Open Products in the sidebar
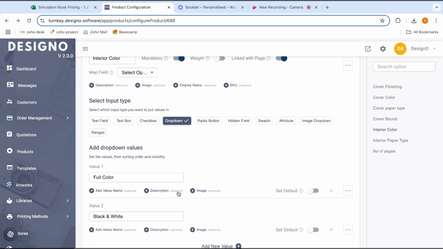The image size is (443, 249). tap(25, 151)
